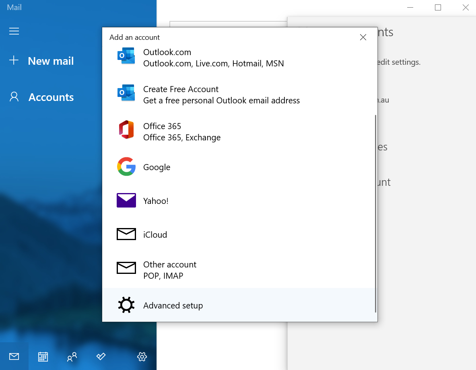Screen dimensions: 476x370
Task: Click the Create Free Account Outlook icon
Action: [126, 93]
